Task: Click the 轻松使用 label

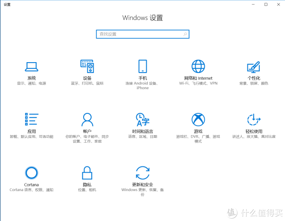Action: [254, 131]
